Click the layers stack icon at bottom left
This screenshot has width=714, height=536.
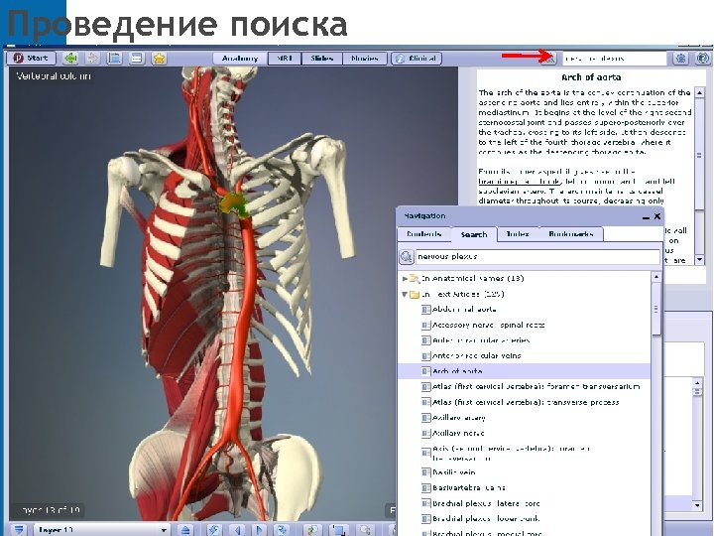19,530
